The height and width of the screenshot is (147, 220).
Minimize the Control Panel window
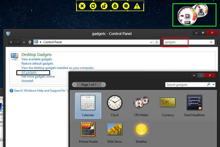[196, 33]
